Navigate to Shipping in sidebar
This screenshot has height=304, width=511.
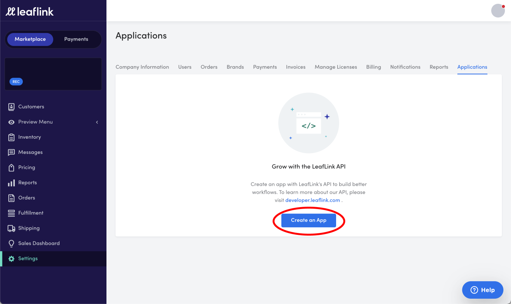[29, 228]
